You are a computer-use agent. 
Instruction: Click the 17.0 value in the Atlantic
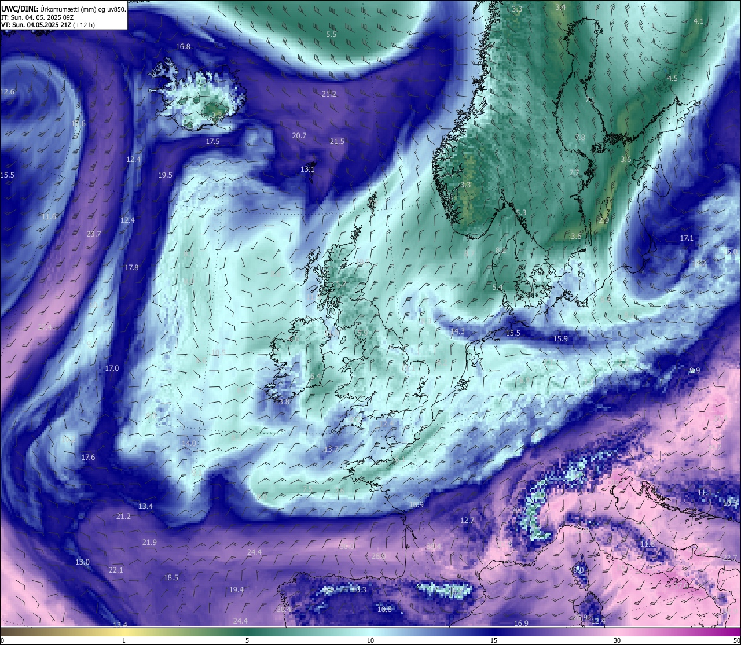[112, 368]
